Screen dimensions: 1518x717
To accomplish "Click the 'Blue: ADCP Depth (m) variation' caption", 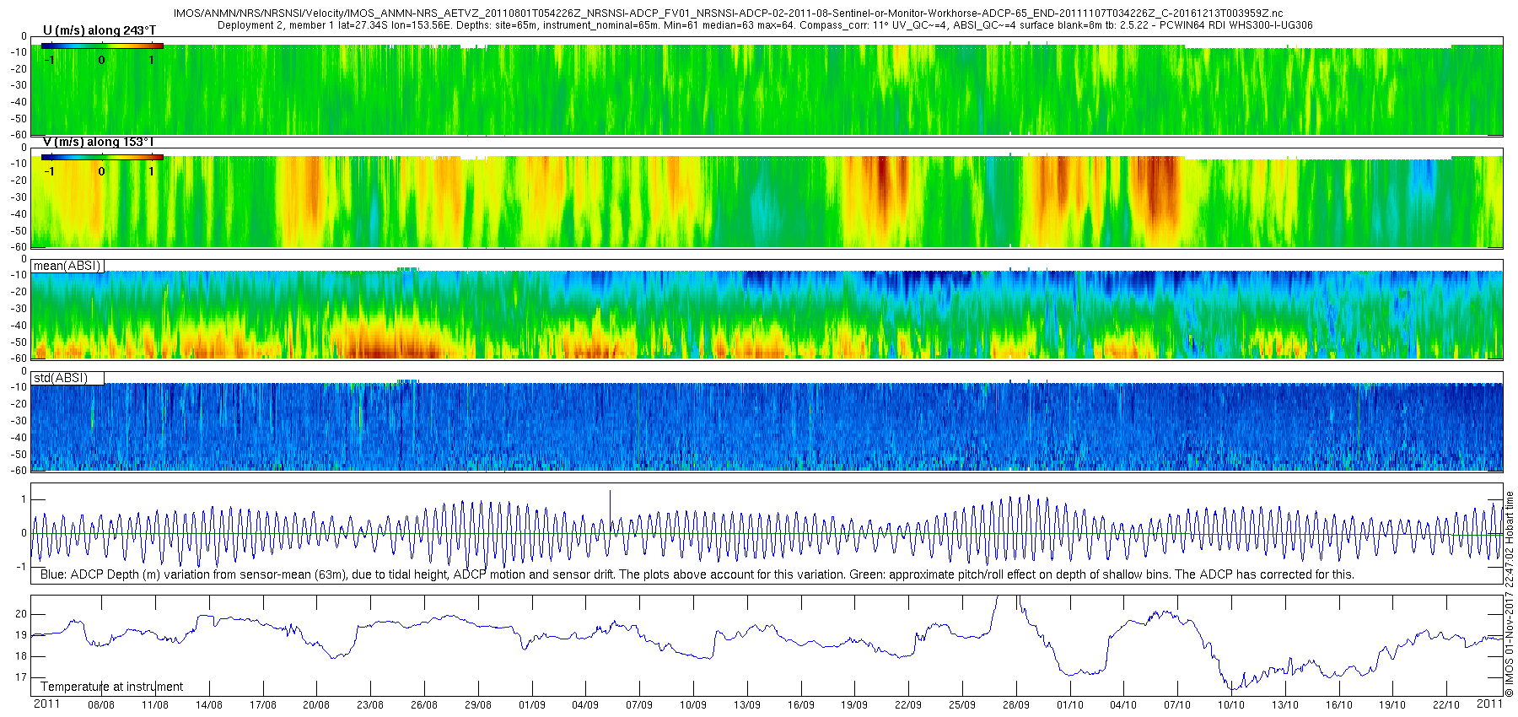I will [x=697, y=574].
